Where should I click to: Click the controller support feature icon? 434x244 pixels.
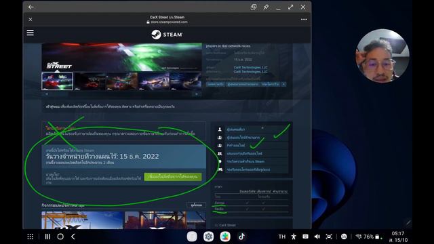(220, 169)
